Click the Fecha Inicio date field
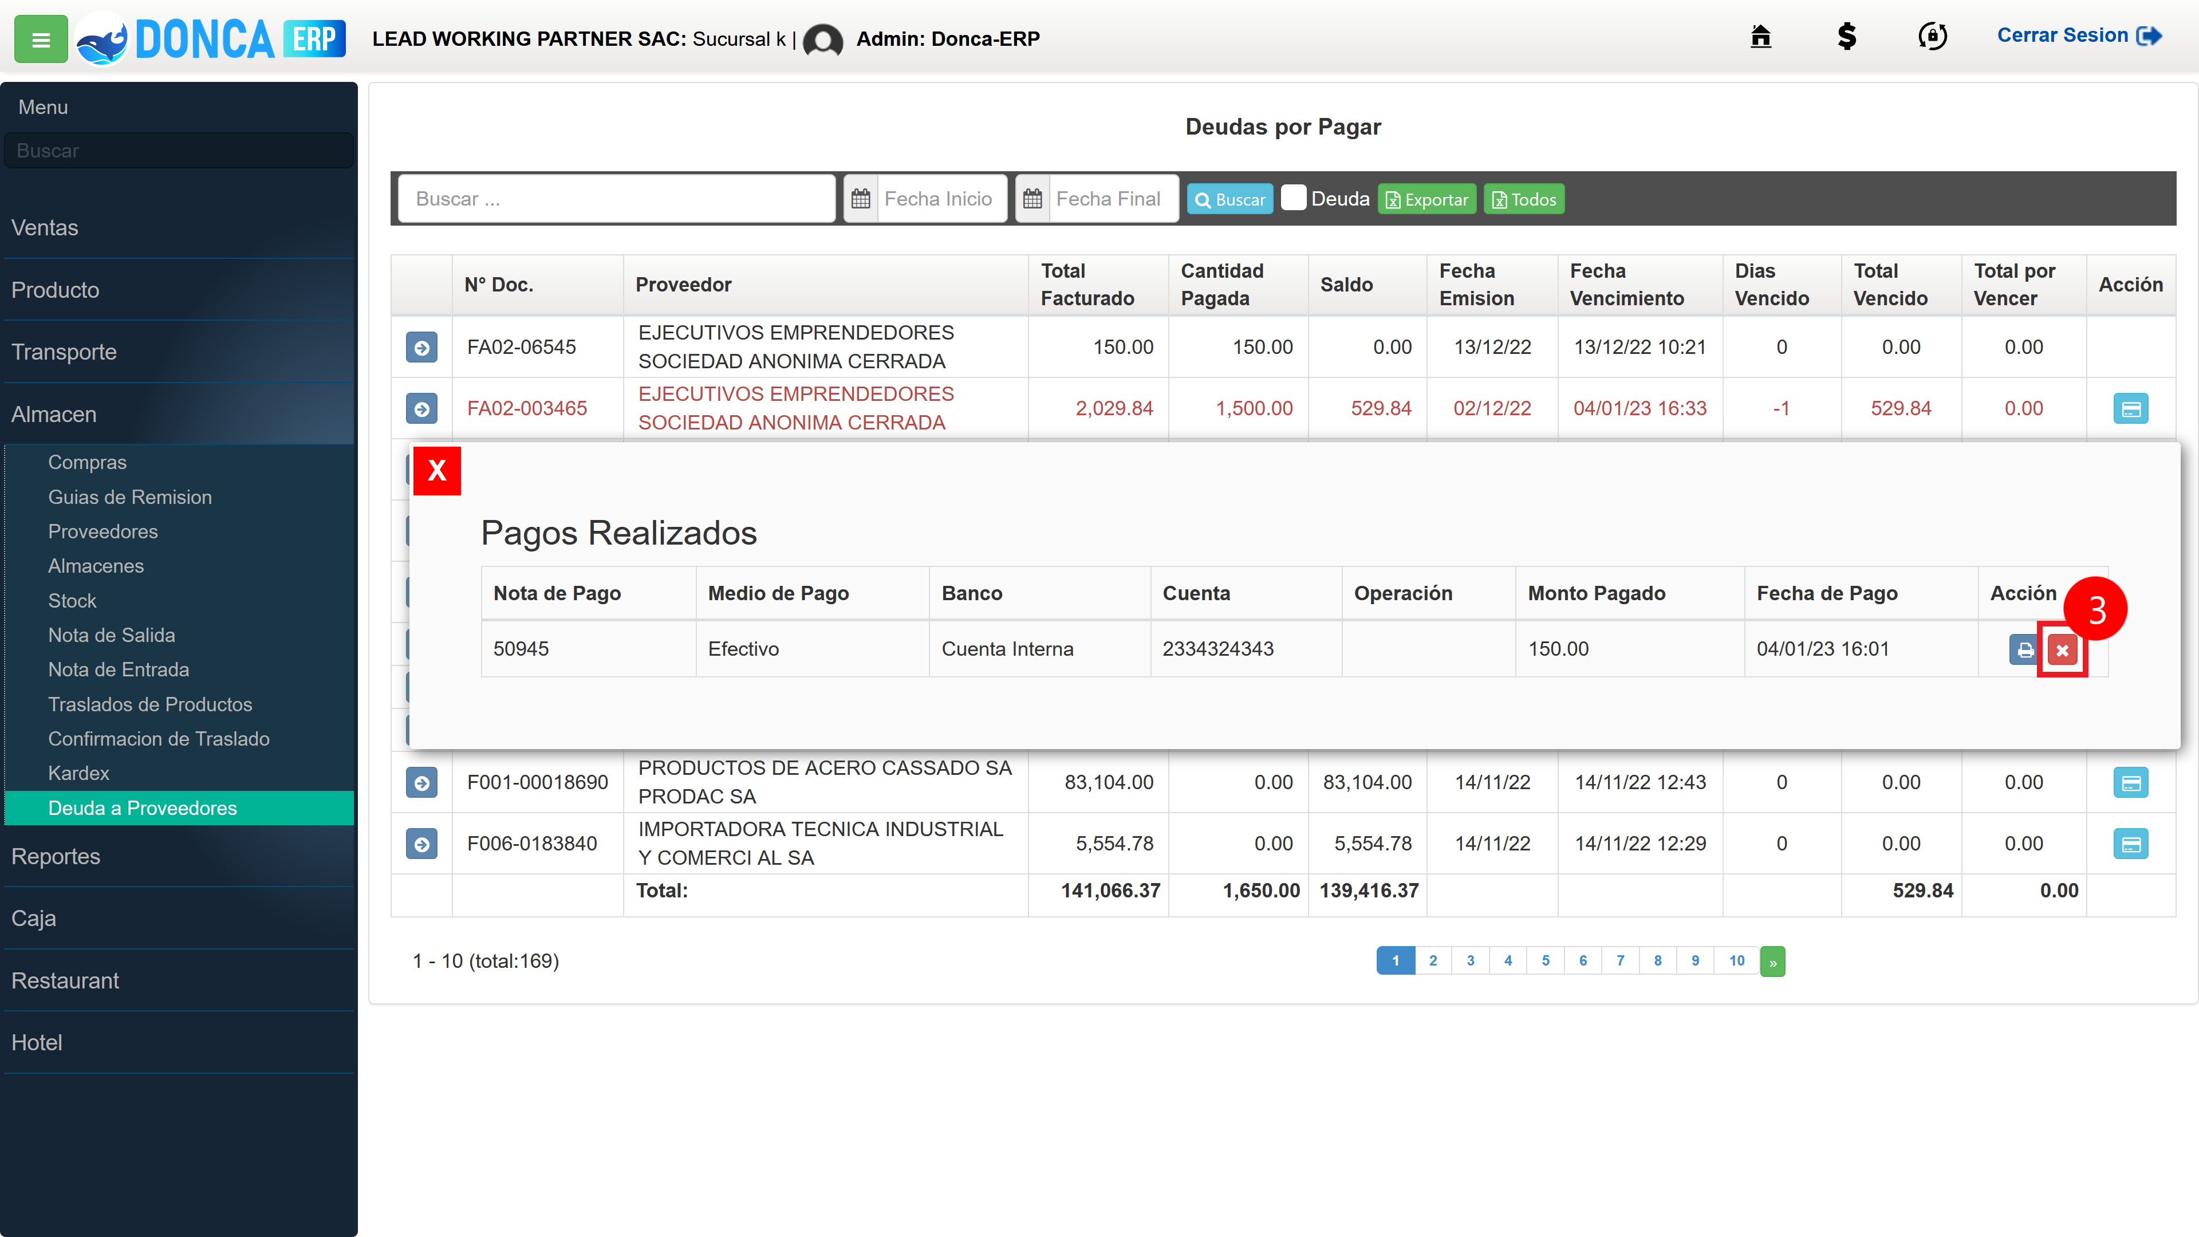The width and height of the screenshot is (2199, 1237). [x=943, y=199]
